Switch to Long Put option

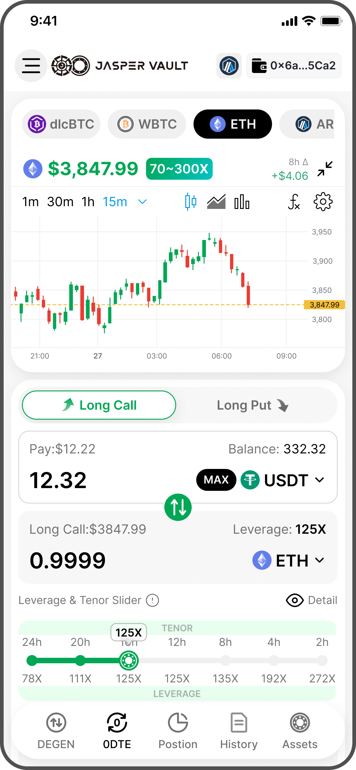point(253,405)
